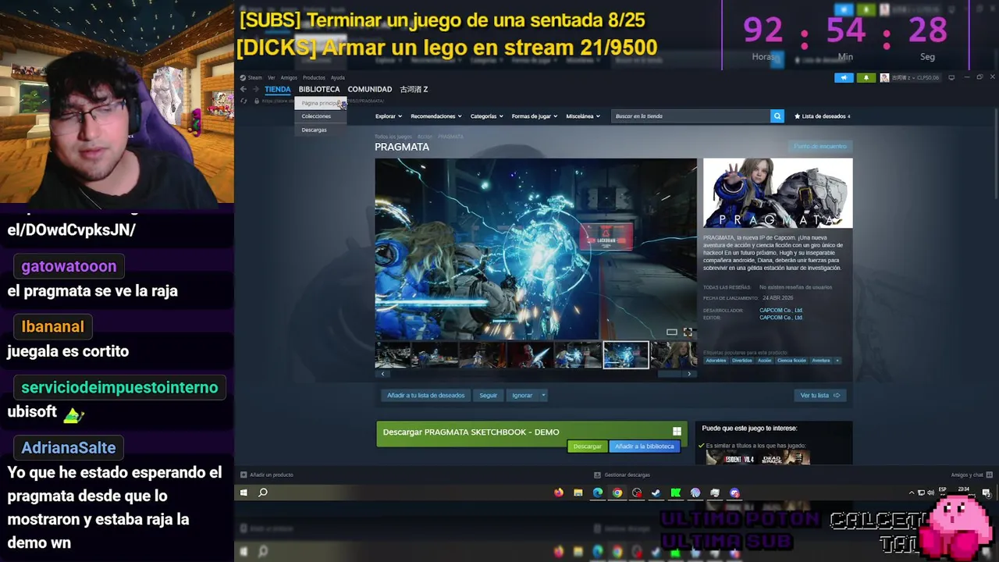Reload the Steam store page

point(244,101)
